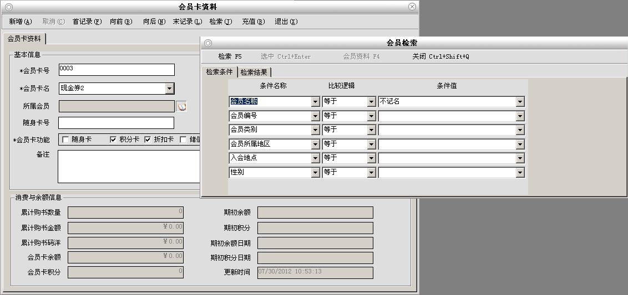Image resolution: width=628 pixels, height=295 pixels.
Task: Go to previous record with 向前(B)
Action: tap(121, 22)
